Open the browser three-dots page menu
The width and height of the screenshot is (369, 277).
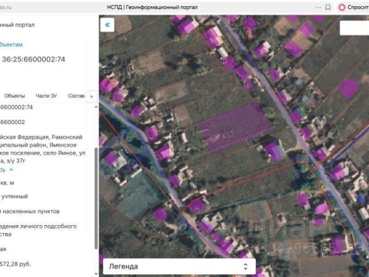pyautogui.click(x=318, y=8)
